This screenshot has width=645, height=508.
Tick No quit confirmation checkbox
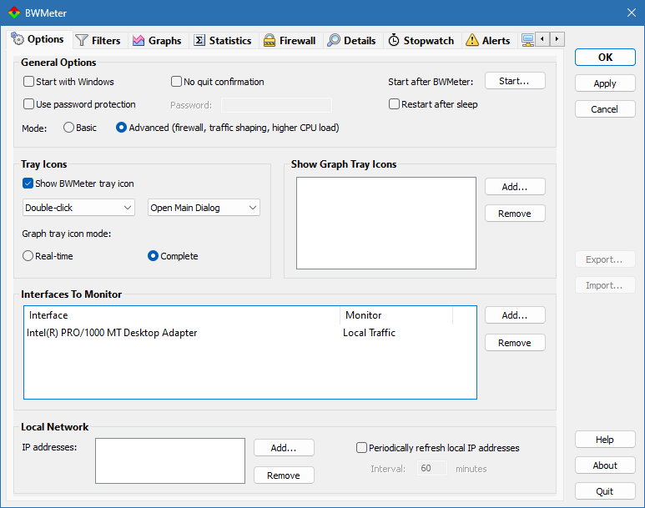pos(176,82)
